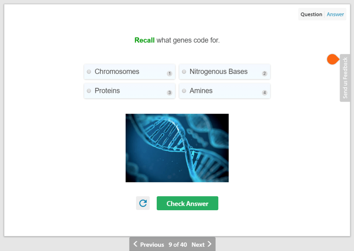
Task: Click the reset question refresh icon
Action: [x=143, y=203]
